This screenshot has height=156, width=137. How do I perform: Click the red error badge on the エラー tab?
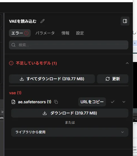click(x=26, y=33)
